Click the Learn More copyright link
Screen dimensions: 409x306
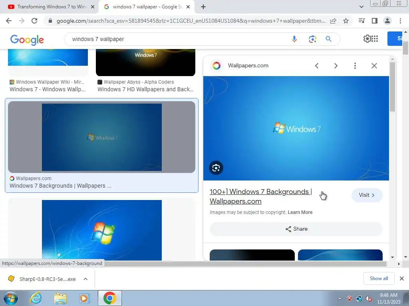300,212
